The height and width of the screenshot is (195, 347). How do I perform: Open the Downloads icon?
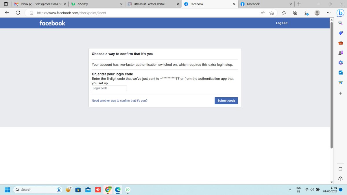point(306,13)
